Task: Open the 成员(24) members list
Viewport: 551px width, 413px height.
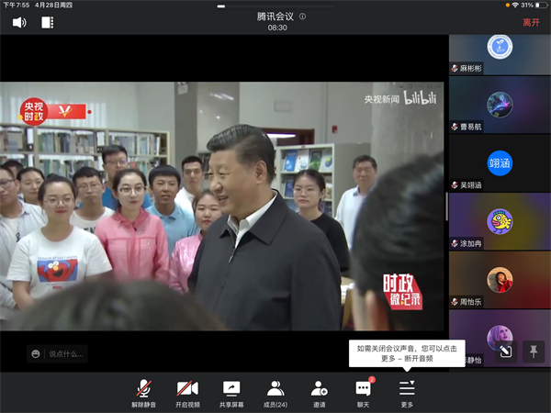Action: coord(275,393)
